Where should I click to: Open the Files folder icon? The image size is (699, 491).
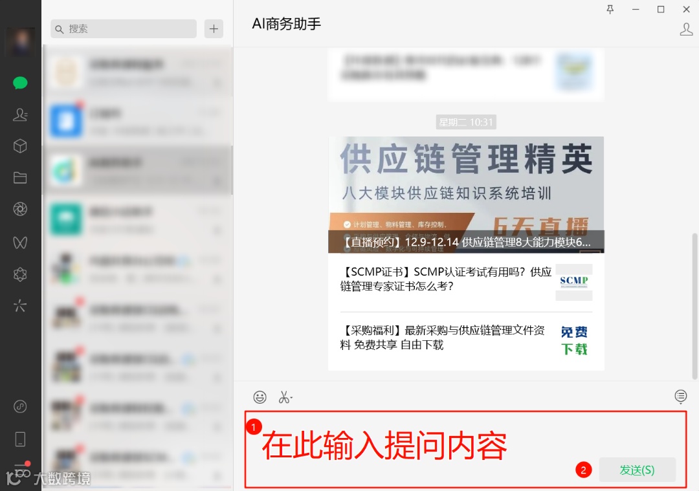tap(20, 178)
